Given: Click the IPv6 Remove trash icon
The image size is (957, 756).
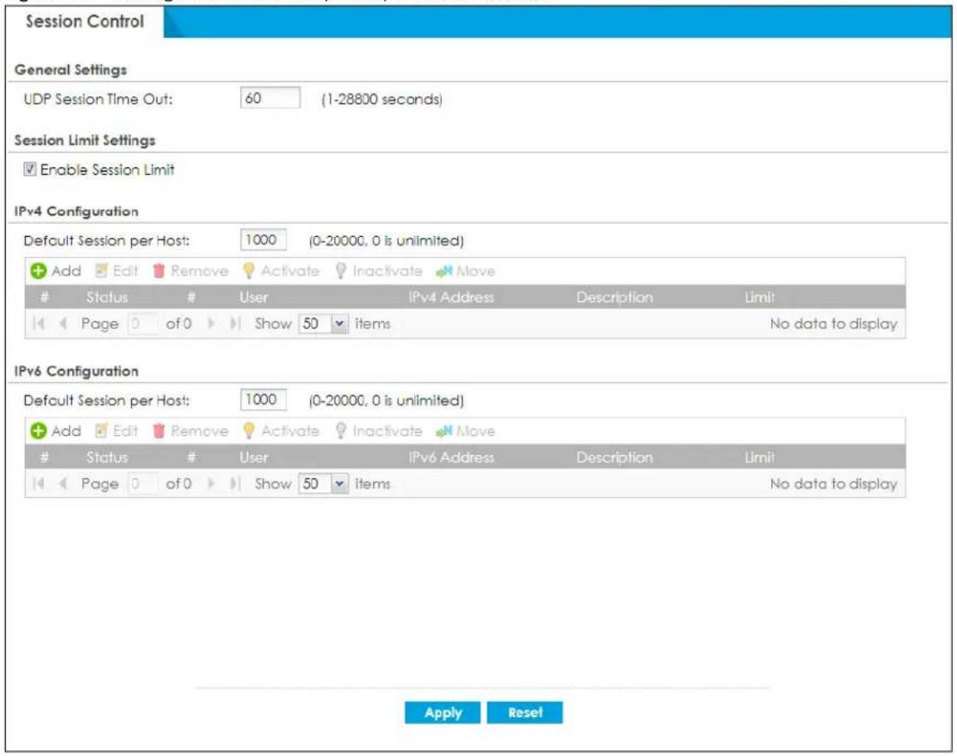Looking at the screenshot, I should (158, 430).
